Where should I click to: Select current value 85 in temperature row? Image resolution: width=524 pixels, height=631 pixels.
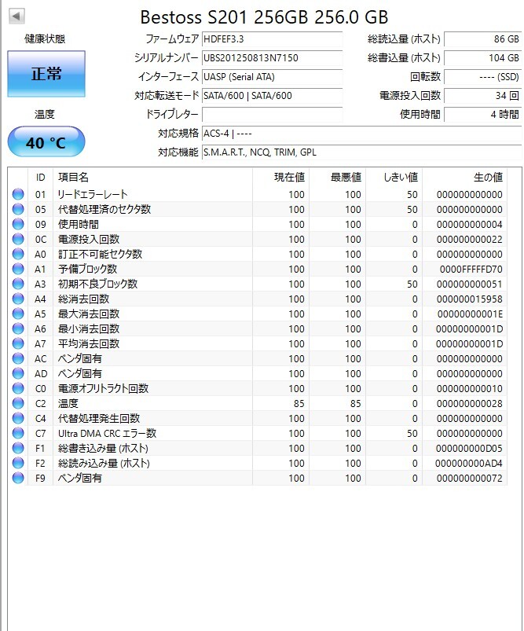point(299,404)
